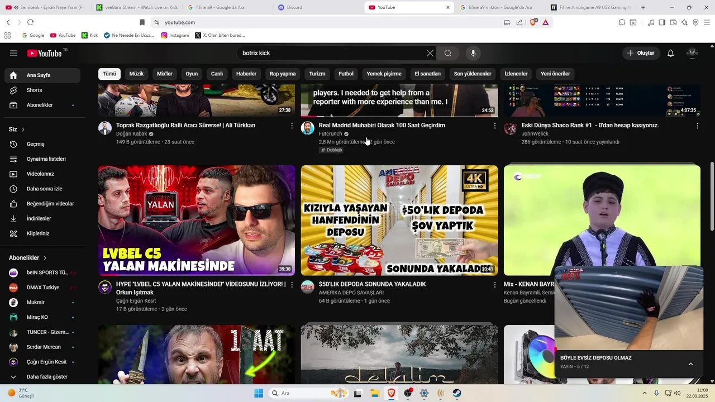
Task: Play the $50'lık depoda thumbnail
Action: click(399, 221)
